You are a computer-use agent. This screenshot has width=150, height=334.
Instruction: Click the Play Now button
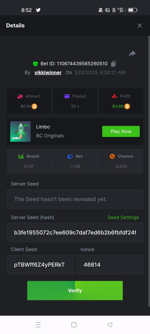(121, 131)
